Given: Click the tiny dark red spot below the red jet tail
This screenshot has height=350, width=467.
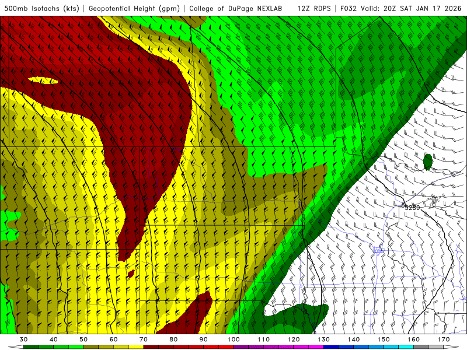Looking at the screenshot, I should tap(131, 273).
